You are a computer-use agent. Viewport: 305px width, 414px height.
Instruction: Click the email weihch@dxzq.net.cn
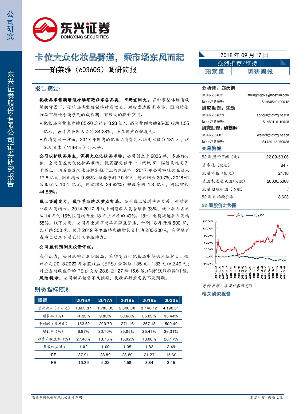point(273,135)
